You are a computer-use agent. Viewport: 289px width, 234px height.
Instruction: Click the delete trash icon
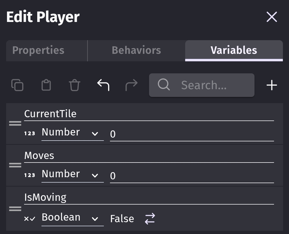[x=74, y=85]
